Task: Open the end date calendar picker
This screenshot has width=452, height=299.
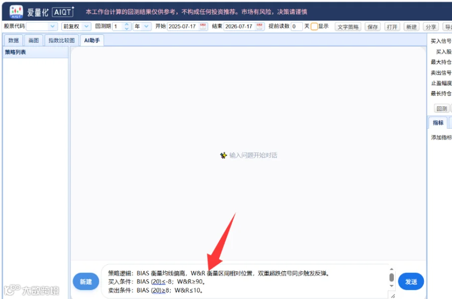Action: 260,26
